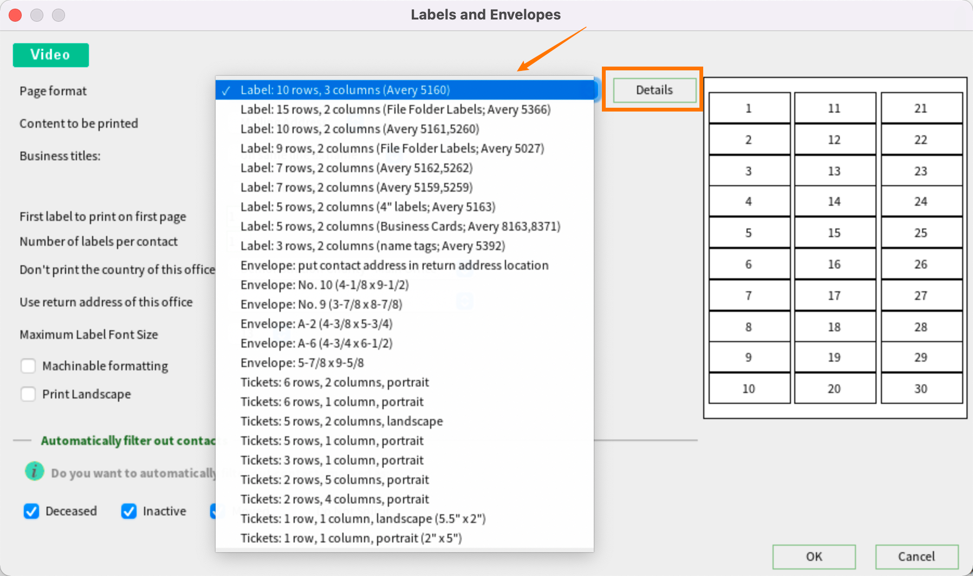This screenshot has width=973, height=576.
Task: Uncheck the Inactive filter checkbox
Action: tap(129, 511)
